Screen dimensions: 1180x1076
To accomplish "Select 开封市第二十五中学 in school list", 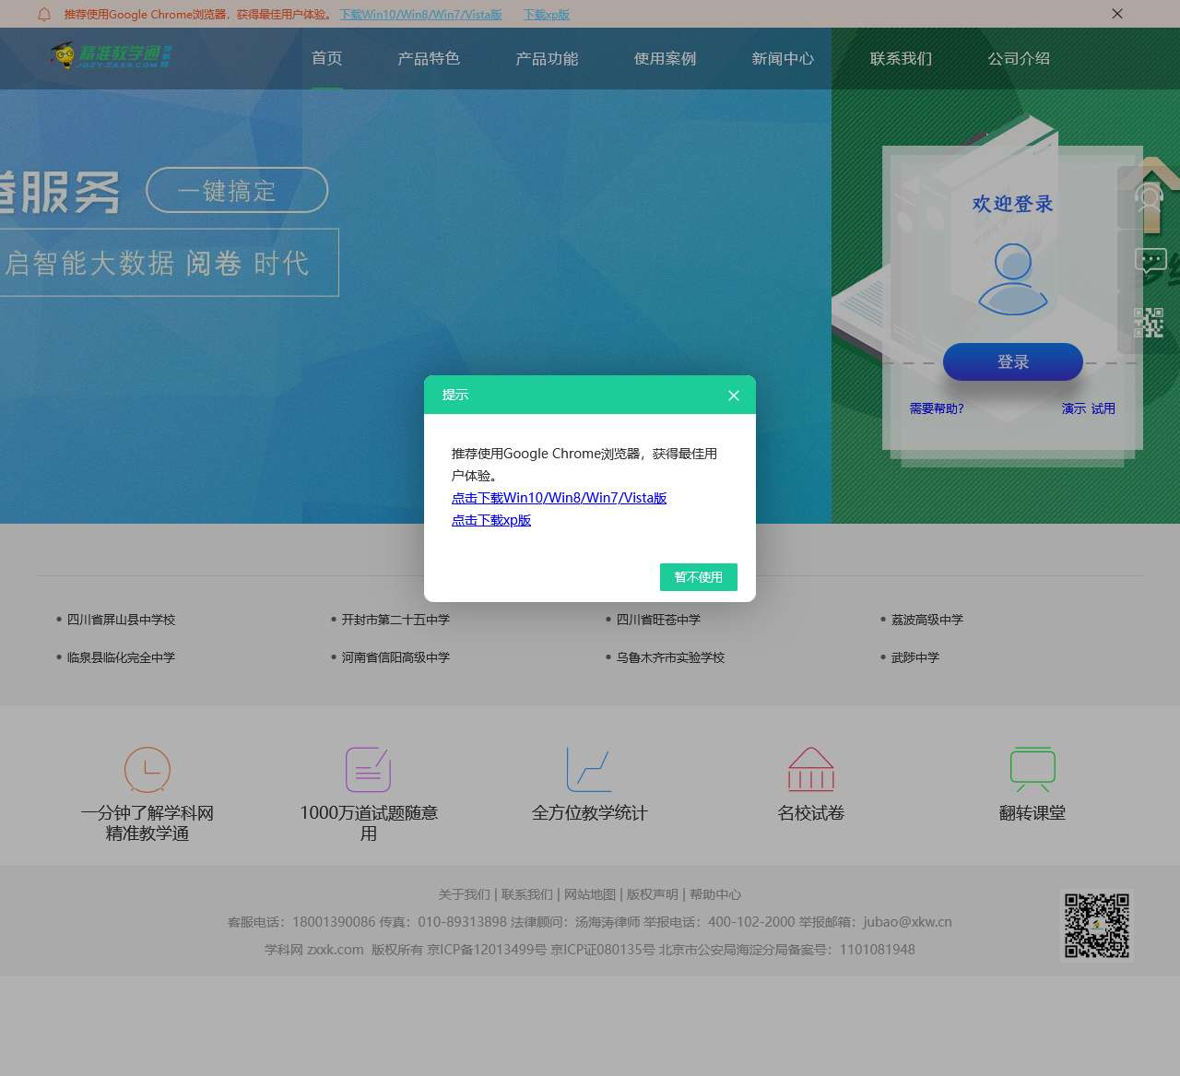I will point(395,620).
